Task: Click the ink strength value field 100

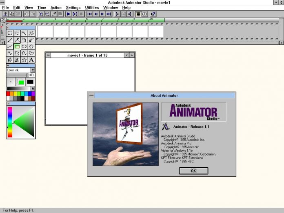Action: pos(31,75)
